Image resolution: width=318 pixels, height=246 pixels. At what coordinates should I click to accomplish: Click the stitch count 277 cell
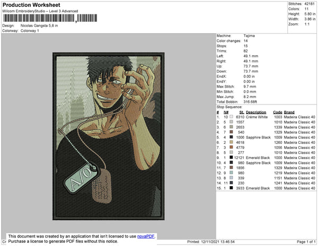pyautogui.click(x=241, y=153)
